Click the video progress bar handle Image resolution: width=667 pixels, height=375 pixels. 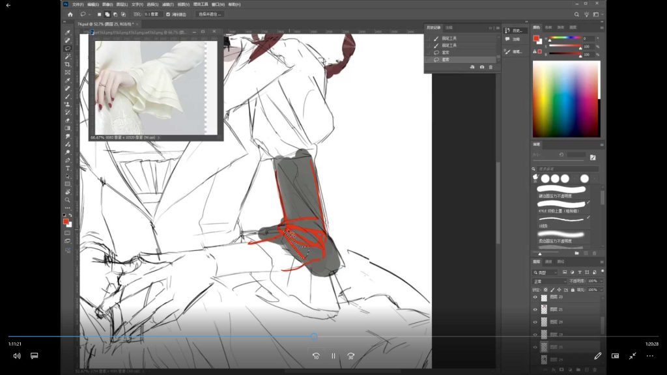314,337
